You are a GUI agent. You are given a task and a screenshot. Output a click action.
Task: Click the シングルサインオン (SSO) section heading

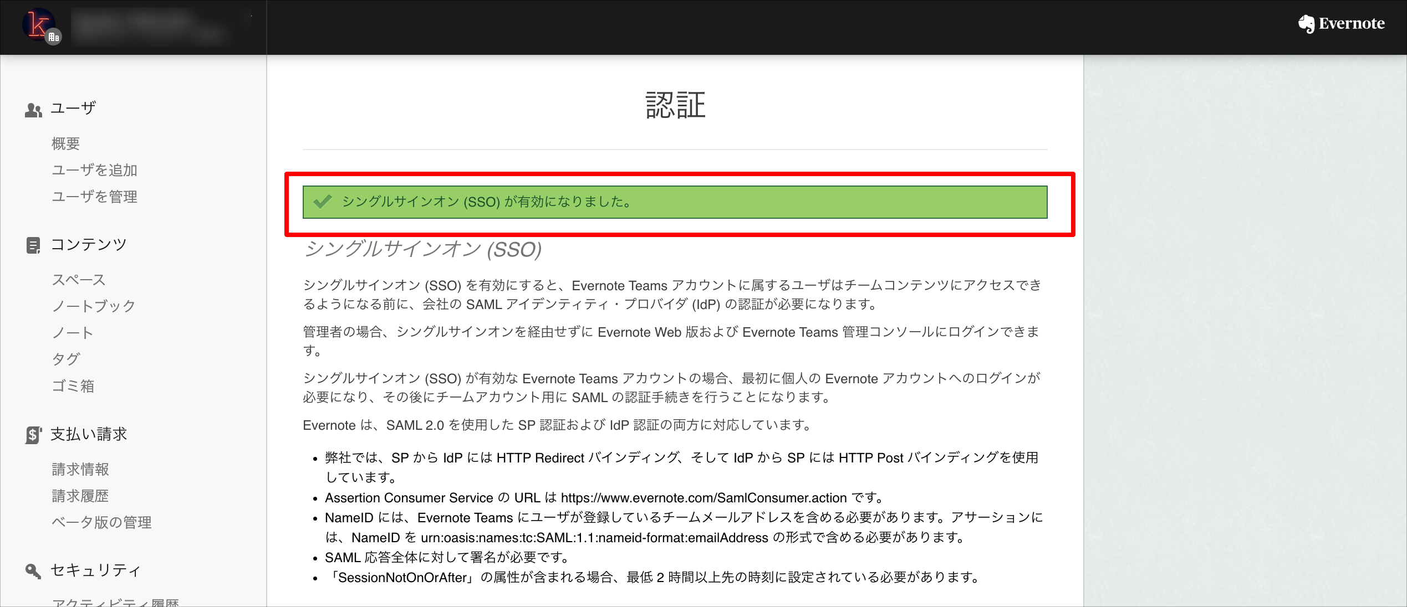click(423, 249)
